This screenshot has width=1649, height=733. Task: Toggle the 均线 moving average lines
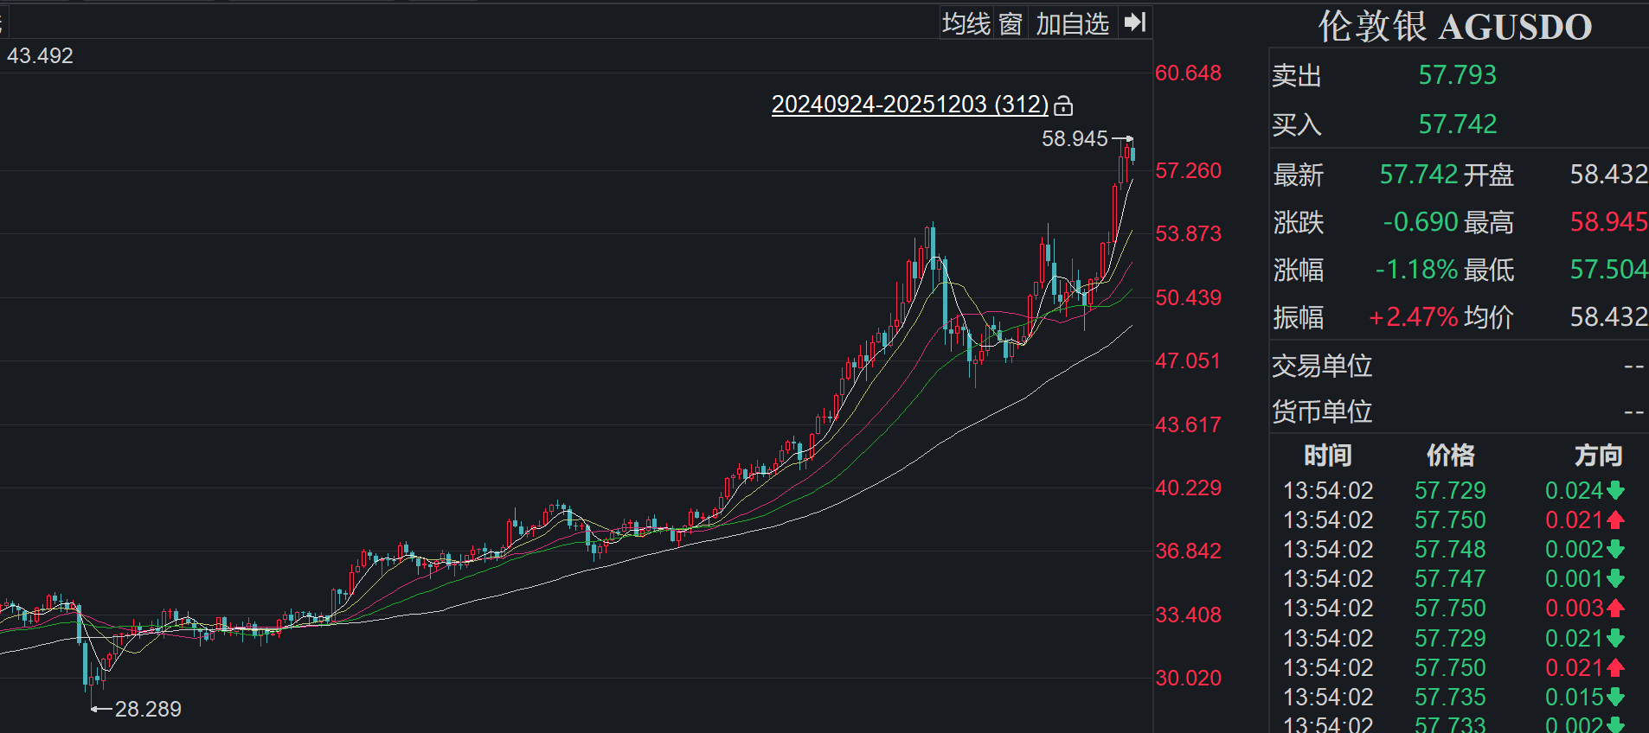tap(966, 23)
